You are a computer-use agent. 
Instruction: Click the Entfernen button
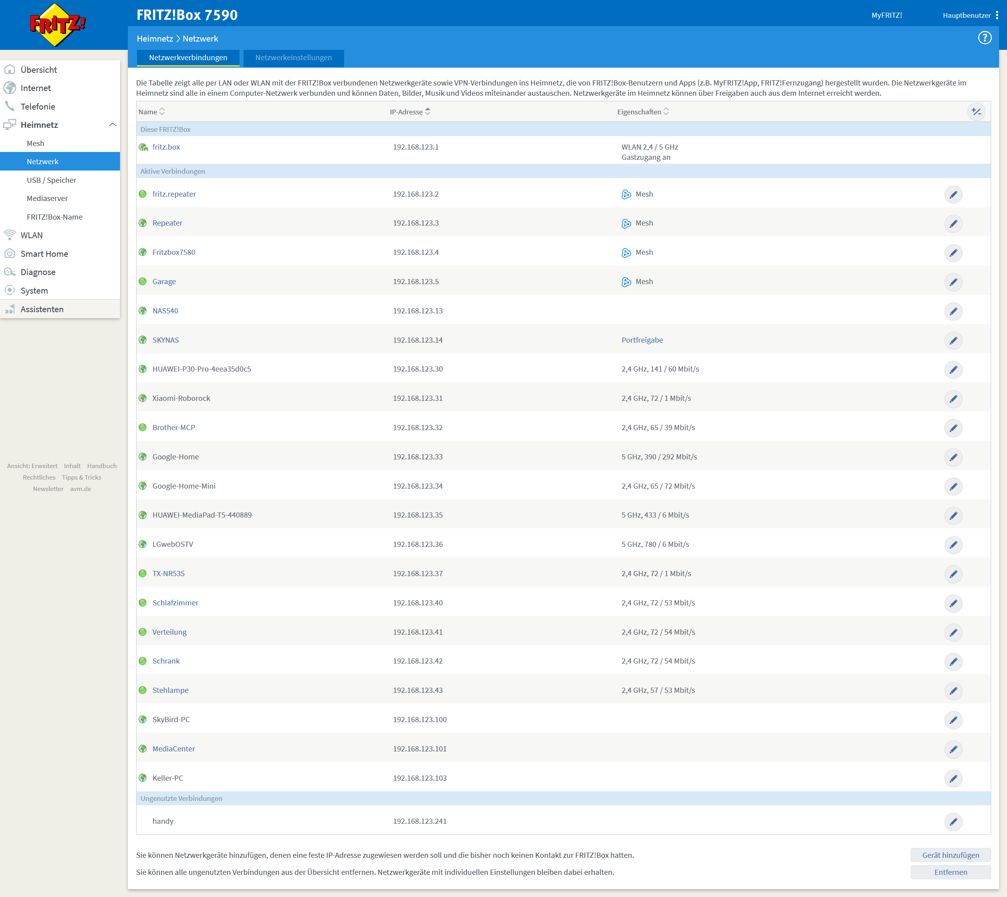pos(950,872)
